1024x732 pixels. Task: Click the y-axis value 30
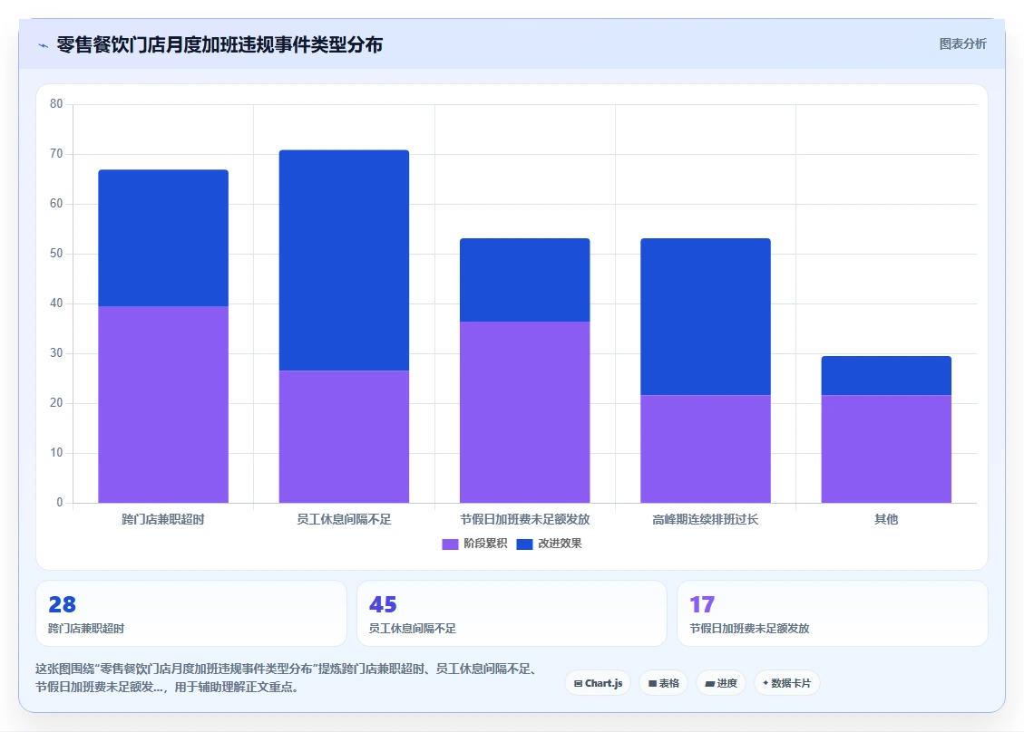point(56,353)
